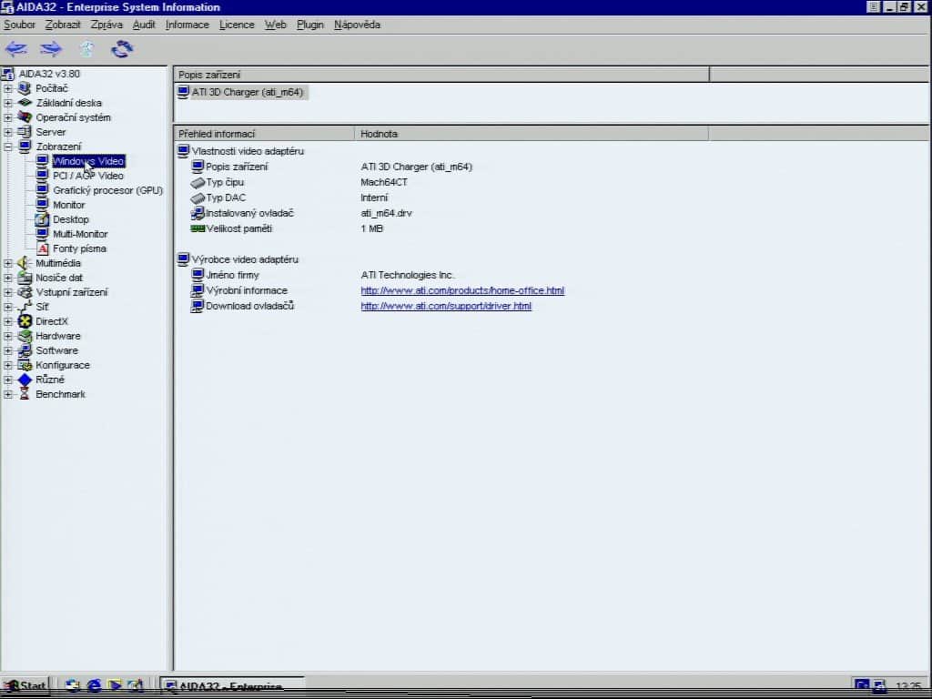Expand the Síť tree node
This screenshot has width=932, height=699.
point(7,307)
